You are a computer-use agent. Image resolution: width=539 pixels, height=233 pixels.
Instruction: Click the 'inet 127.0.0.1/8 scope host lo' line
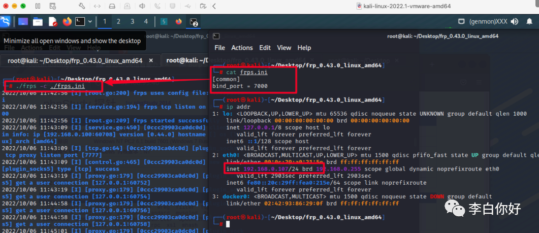[x=278, y=127]
